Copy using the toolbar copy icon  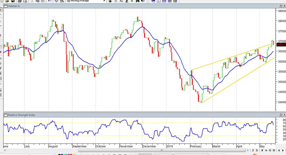(x=38, y=1)
